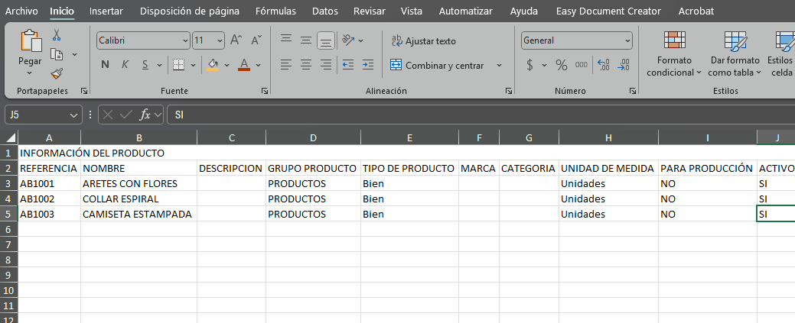Open Alineación dialog launcher

509,91
